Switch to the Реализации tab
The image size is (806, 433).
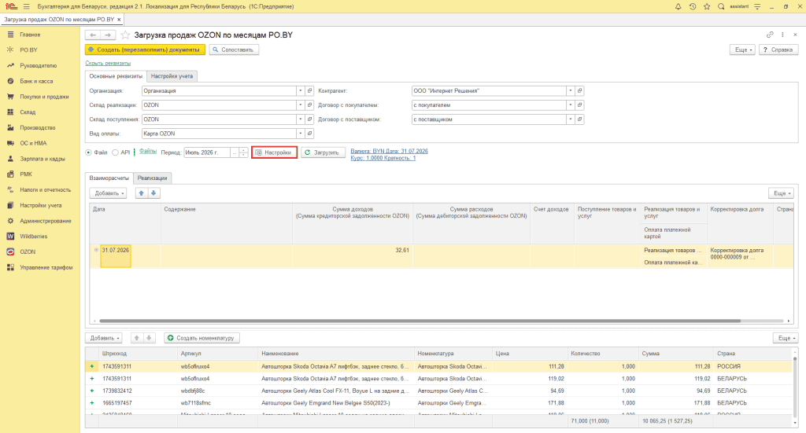(x=152, y=178)
